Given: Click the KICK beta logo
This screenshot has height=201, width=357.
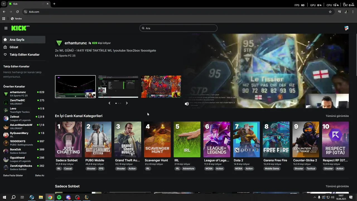Looking at the screenshot, I should pyautogui.click(x=20, y=28).
